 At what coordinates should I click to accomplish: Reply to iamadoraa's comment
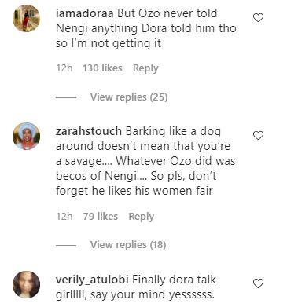click(x=145, y=68)
